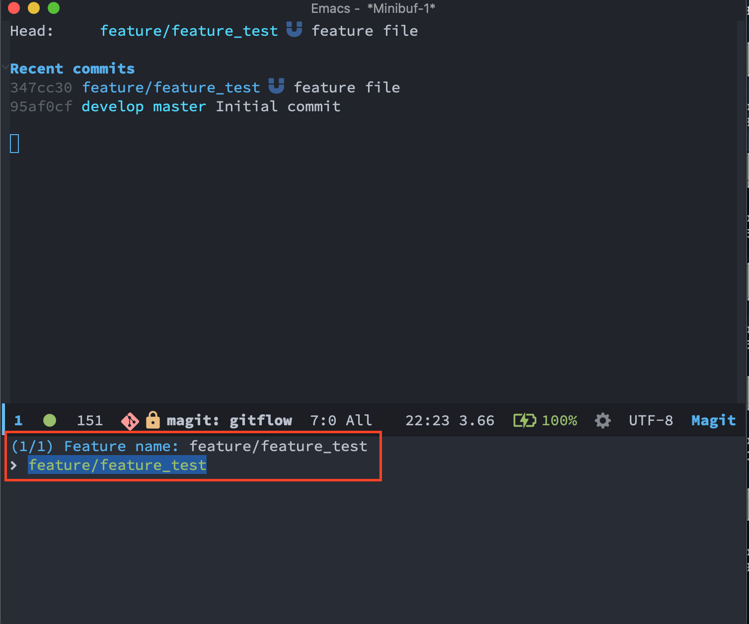Click the UTF-8 encoding indicator
This screenshot has width=749, height=624.
tap(651, 421)
